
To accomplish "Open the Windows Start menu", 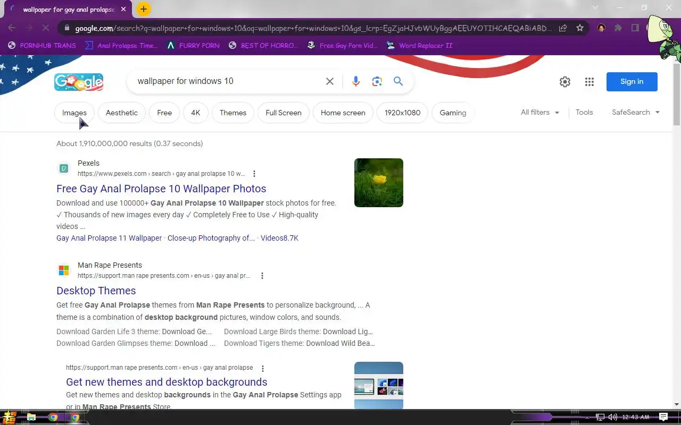I will (x=9, y=417).
